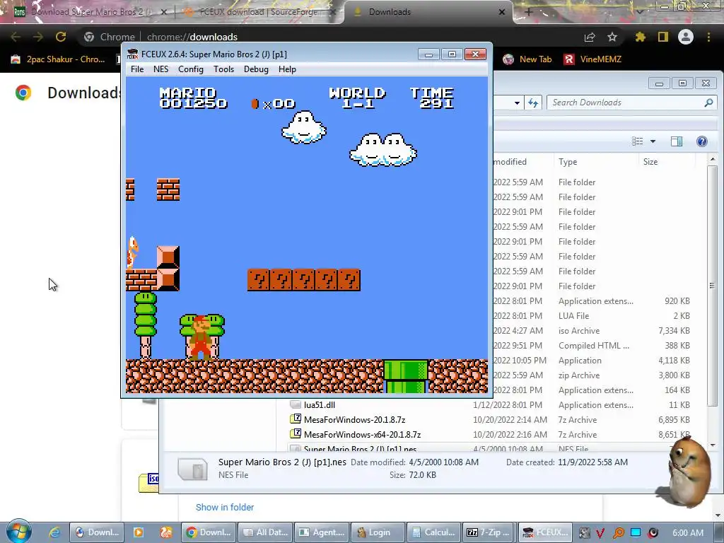Open the 2pac Shakur bookmark
Image resolution: width=724 pixels, height=543 pixels.
coord(58,59)
